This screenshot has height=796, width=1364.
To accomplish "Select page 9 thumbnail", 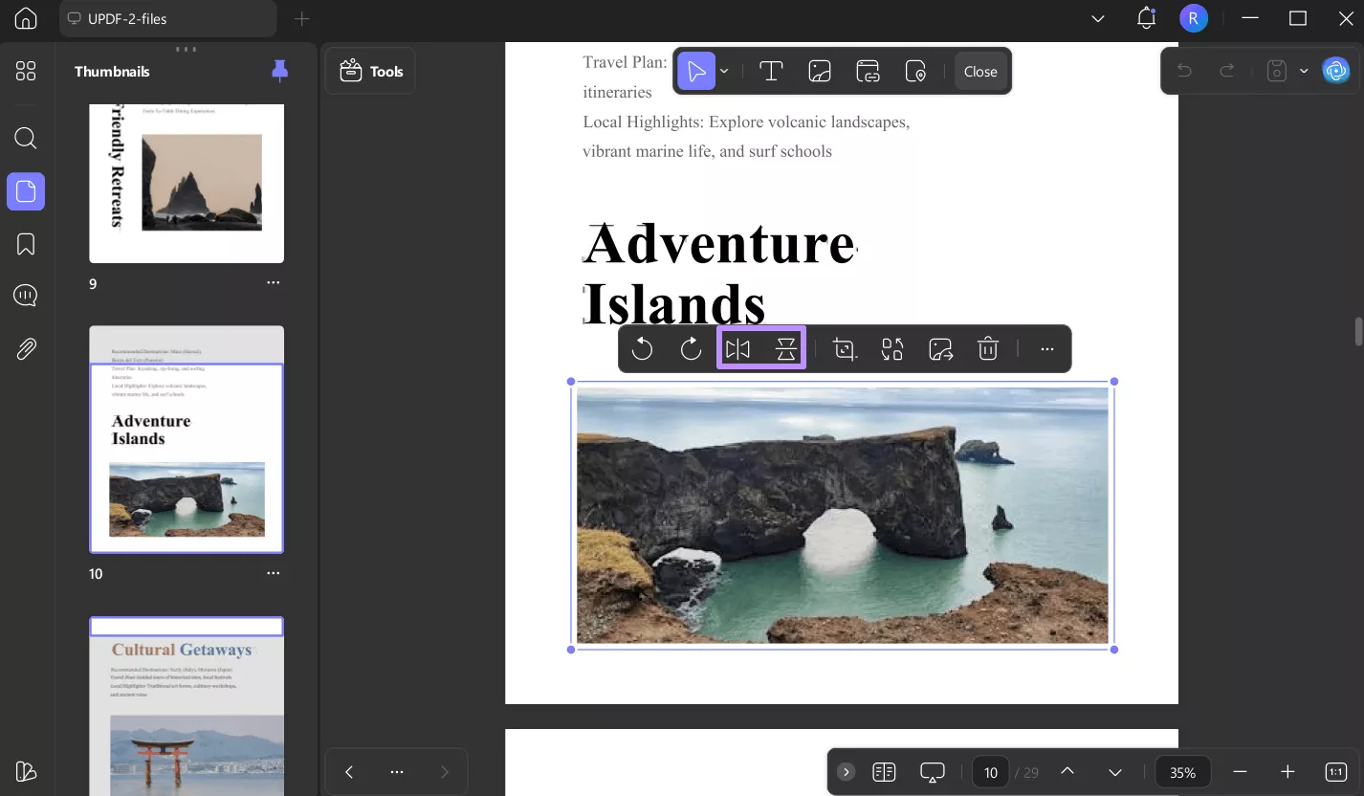I will coord(187,182).
